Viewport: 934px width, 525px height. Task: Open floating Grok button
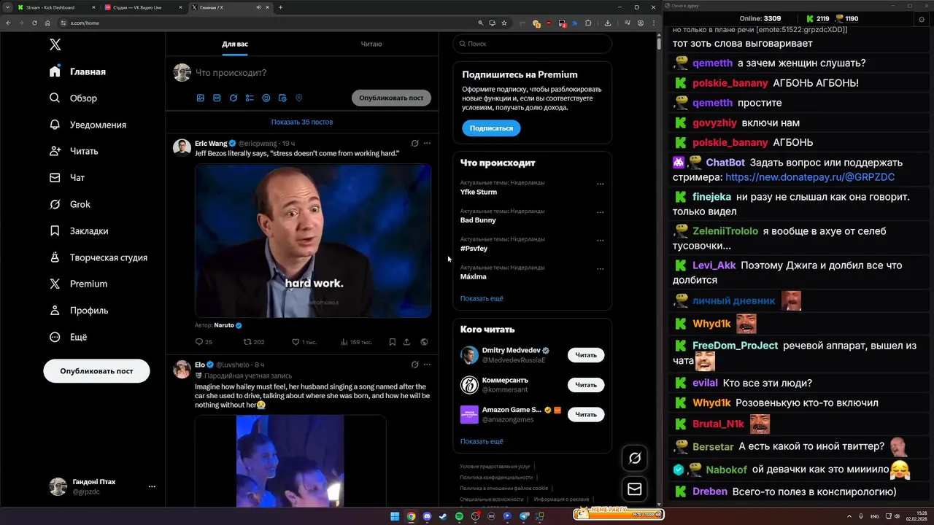635,458
